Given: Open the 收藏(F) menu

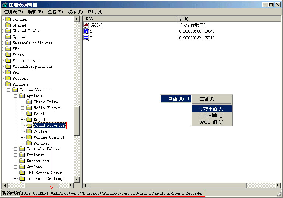Looking at the screenshot, I should point(75,12).
